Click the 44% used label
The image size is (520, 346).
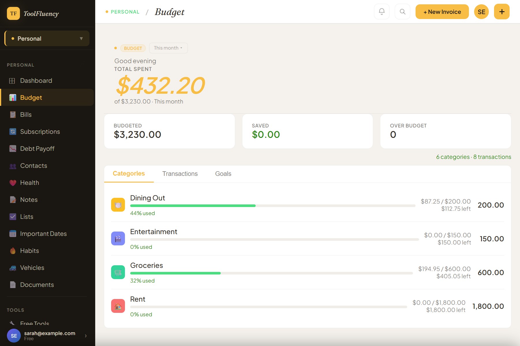(143, 213)
